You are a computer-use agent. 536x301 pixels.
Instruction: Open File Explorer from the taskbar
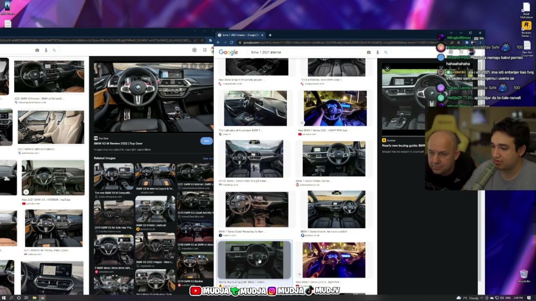click(x=34, y=298)
